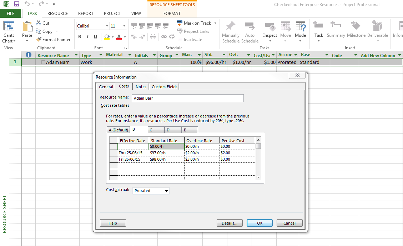Viewport: 403px width, 246px height.
Task: Tick the checkbox beside Adam Barr
Action: tap(43, 62)
